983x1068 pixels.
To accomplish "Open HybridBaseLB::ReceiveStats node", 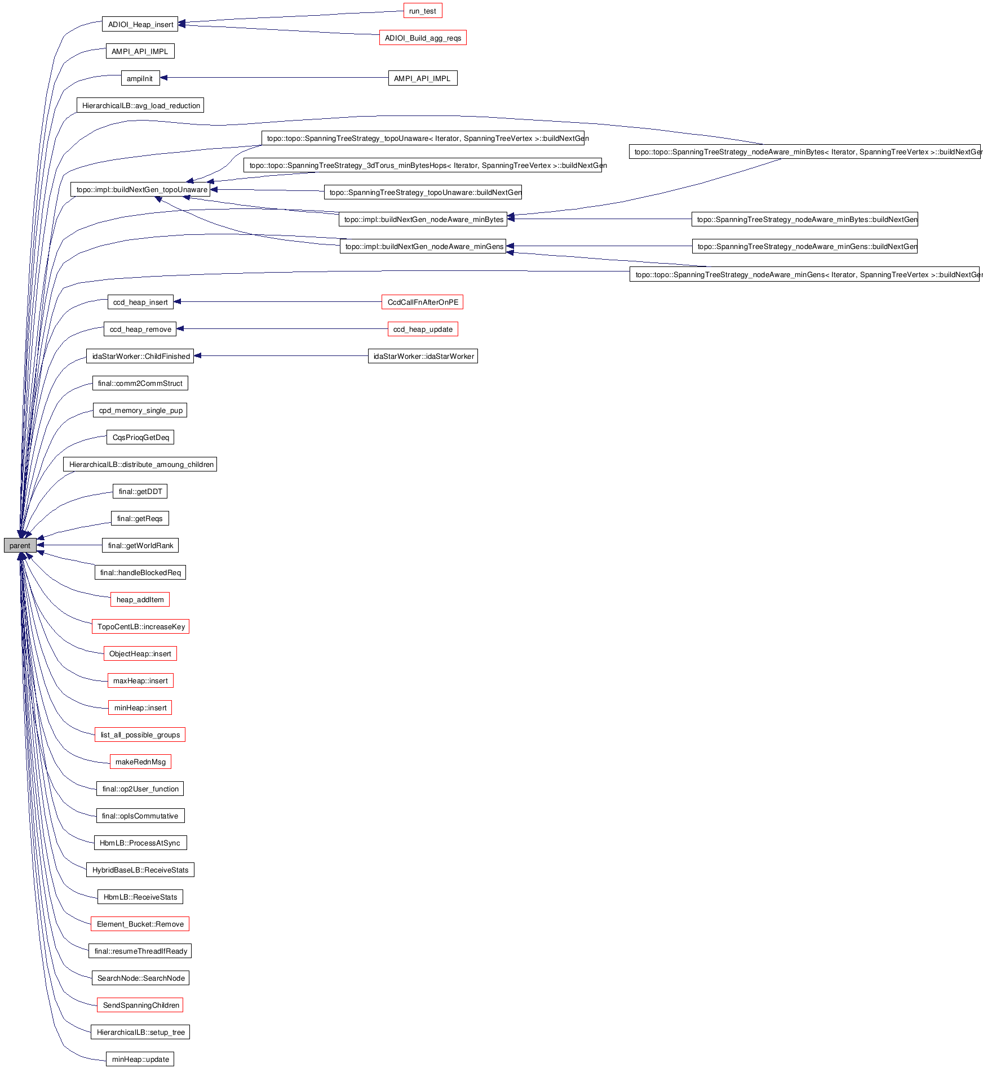I will (x=140, y=870).
